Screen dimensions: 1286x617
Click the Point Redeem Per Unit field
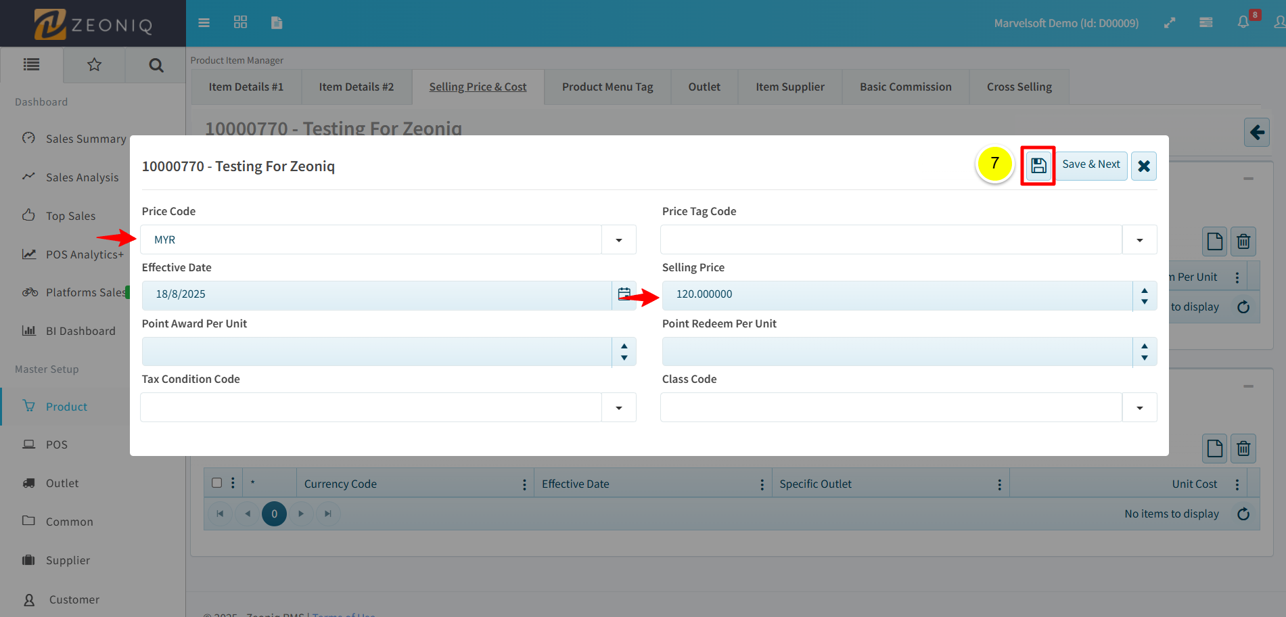click(x=897, y=352)
